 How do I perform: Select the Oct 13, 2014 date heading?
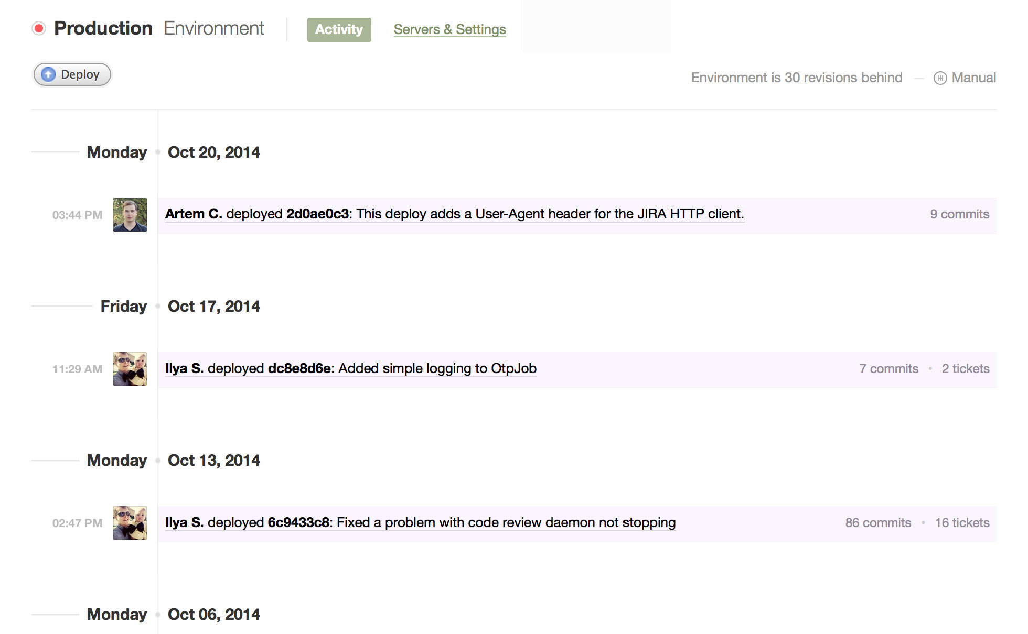(x=213, y=461)
